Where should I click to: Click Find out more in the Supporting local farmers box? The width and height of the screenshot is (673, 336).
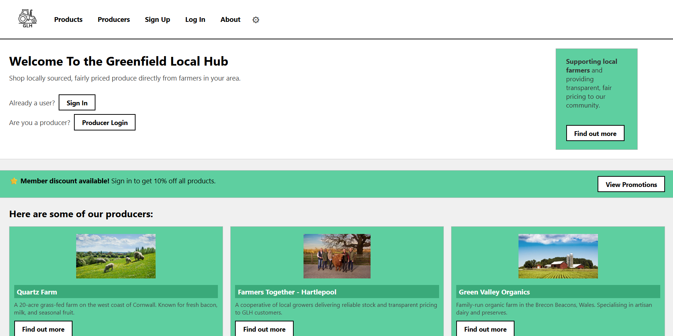click(595, 133)
